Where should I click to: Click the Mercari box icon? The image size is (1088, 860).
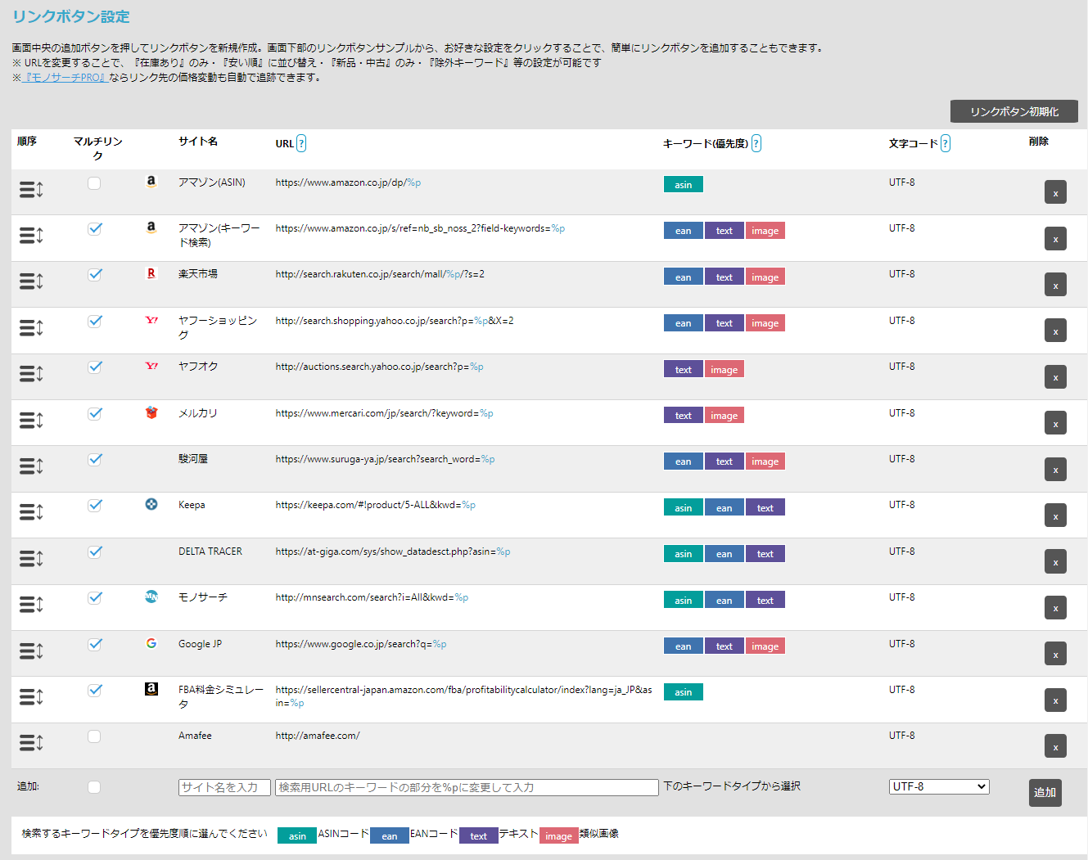click(151, 412)
